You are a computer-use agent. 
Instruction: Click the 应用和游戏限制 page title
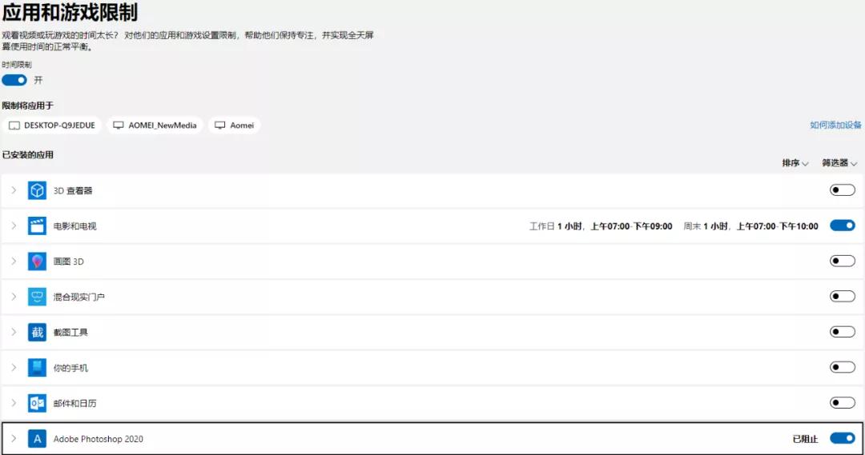tap(70, 11)
